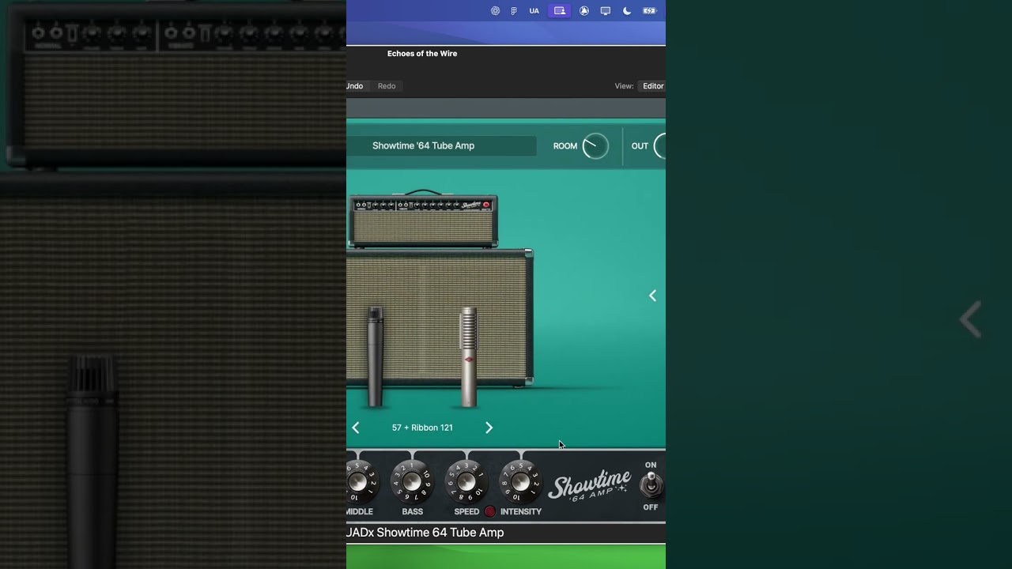1012x569 pixels.
Task: Click the Showtime '64 AMP logo
Action: pos(590,485)
